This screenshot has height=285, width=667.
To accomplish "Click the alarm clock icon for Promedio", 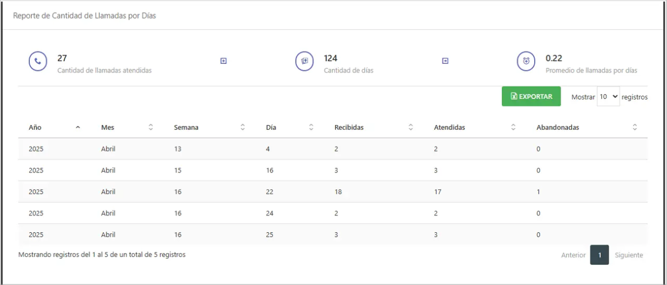I will click(x=526, y=61).
